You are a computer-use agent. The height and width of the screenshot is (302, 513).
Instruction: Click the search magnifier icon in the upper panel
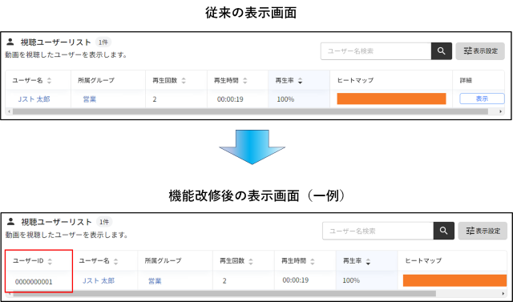coord(442,51)
